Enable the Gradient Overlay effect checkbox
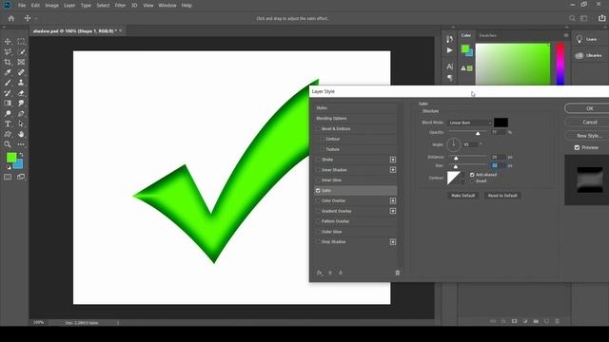 pyautogui.click(x=318, y=211)
